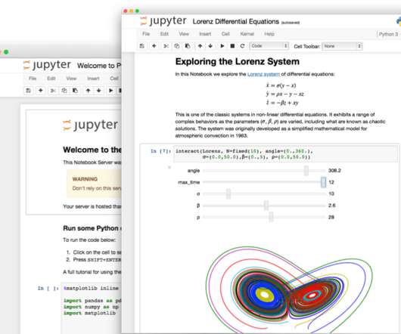The image size is (401, 334).
Task: Open View menu in Welcome notebook
Action: 71,79
